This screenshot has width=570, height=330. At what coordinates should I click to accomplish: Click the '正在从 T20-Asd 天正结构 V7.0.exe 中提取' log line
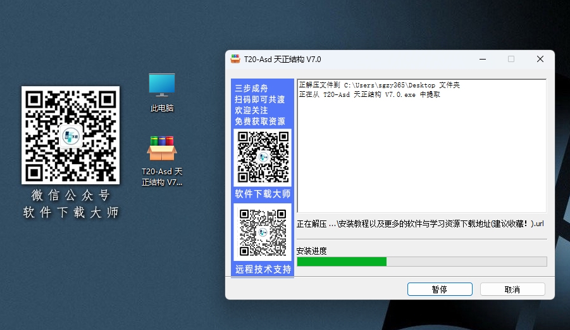(369, 94)
